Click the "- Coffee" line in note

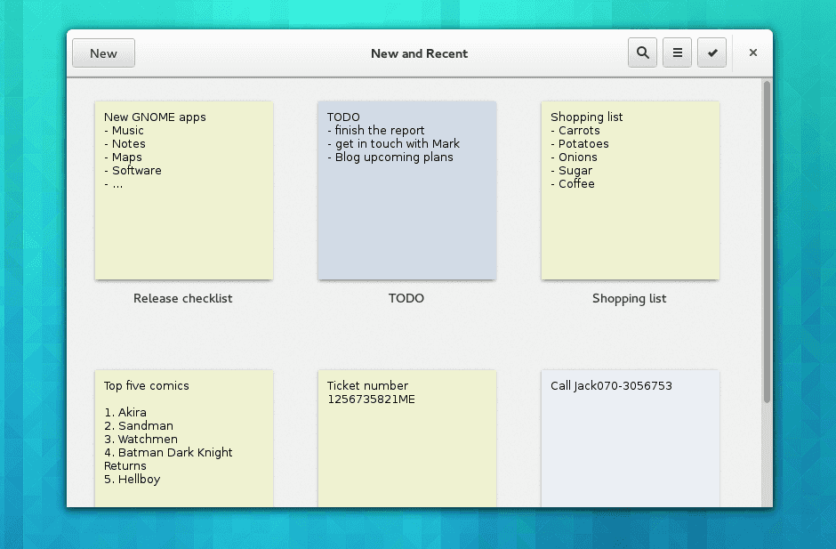pyautogui.click(x=573, y=184)
